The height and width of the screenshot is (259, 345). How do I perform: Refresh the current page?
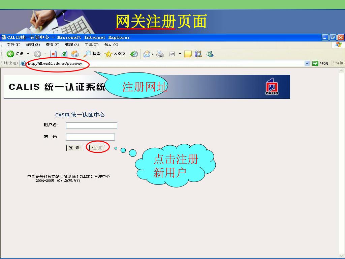64,54
